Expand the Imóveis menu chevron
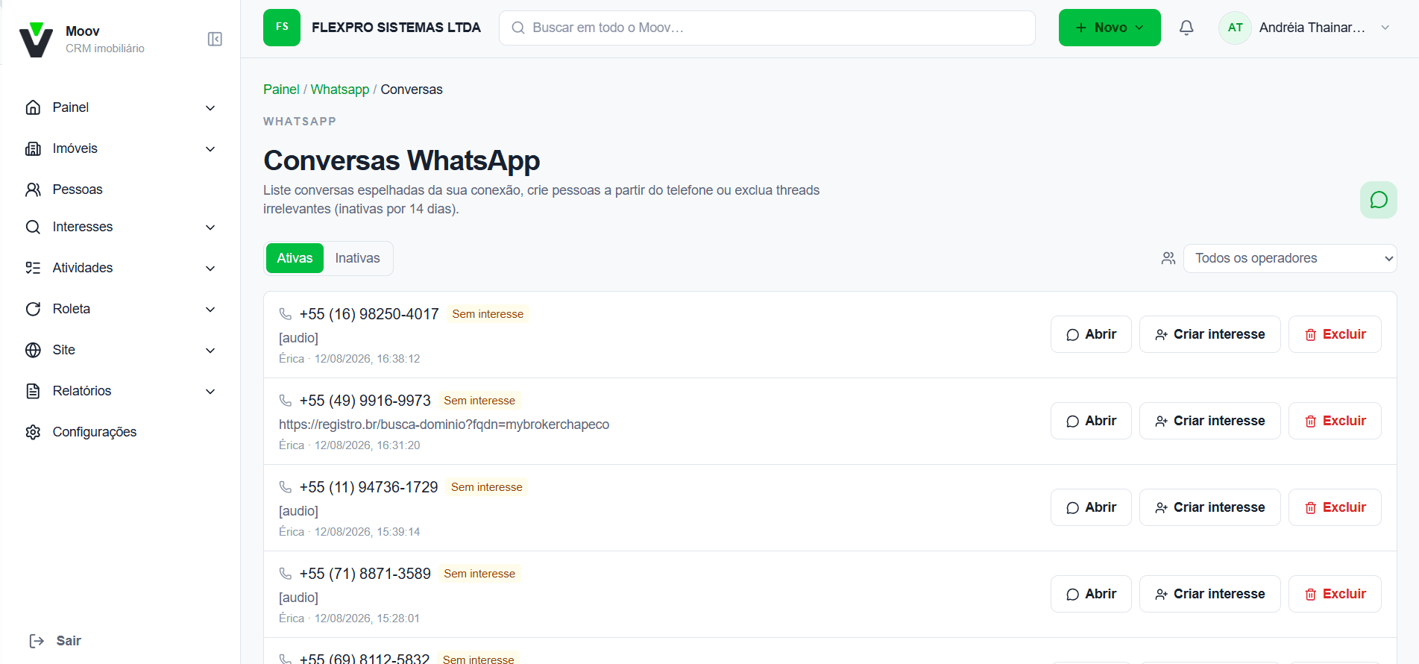The image size is (1419, 664). pyautogui.click(x=210, y=148)
